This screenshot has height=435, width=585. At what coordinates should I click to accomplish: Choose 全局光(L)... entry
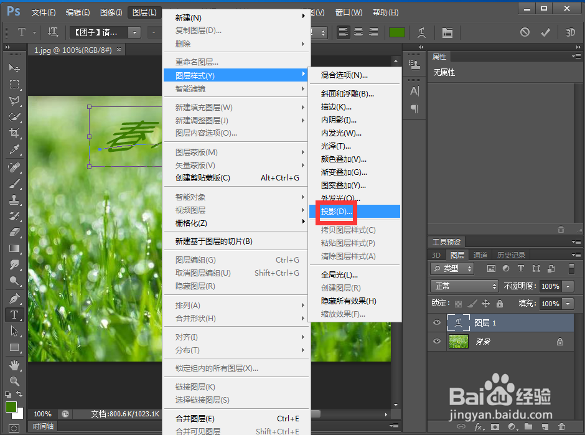point(355,275)
